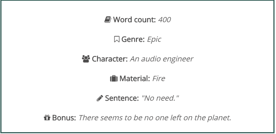Click the bookmark icon next to Genre

point(116,39)
